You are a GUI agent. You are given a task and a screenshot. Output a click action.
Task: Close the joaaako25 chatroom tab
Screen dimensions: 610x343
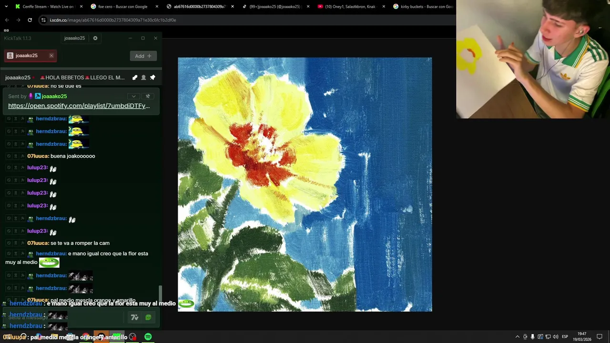click(x=51, y=56)
